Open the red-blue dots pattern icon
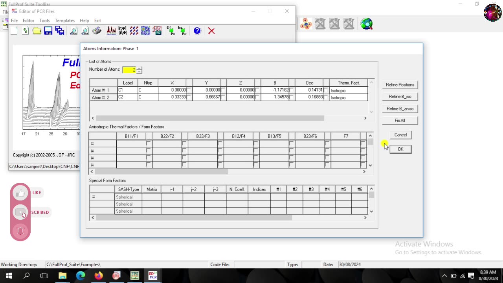503x283 pixels. pos(134,31)
